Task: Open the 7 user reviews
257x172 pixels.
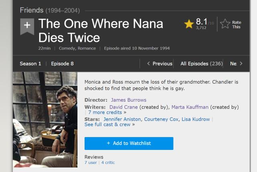Action: coord(91,162)
